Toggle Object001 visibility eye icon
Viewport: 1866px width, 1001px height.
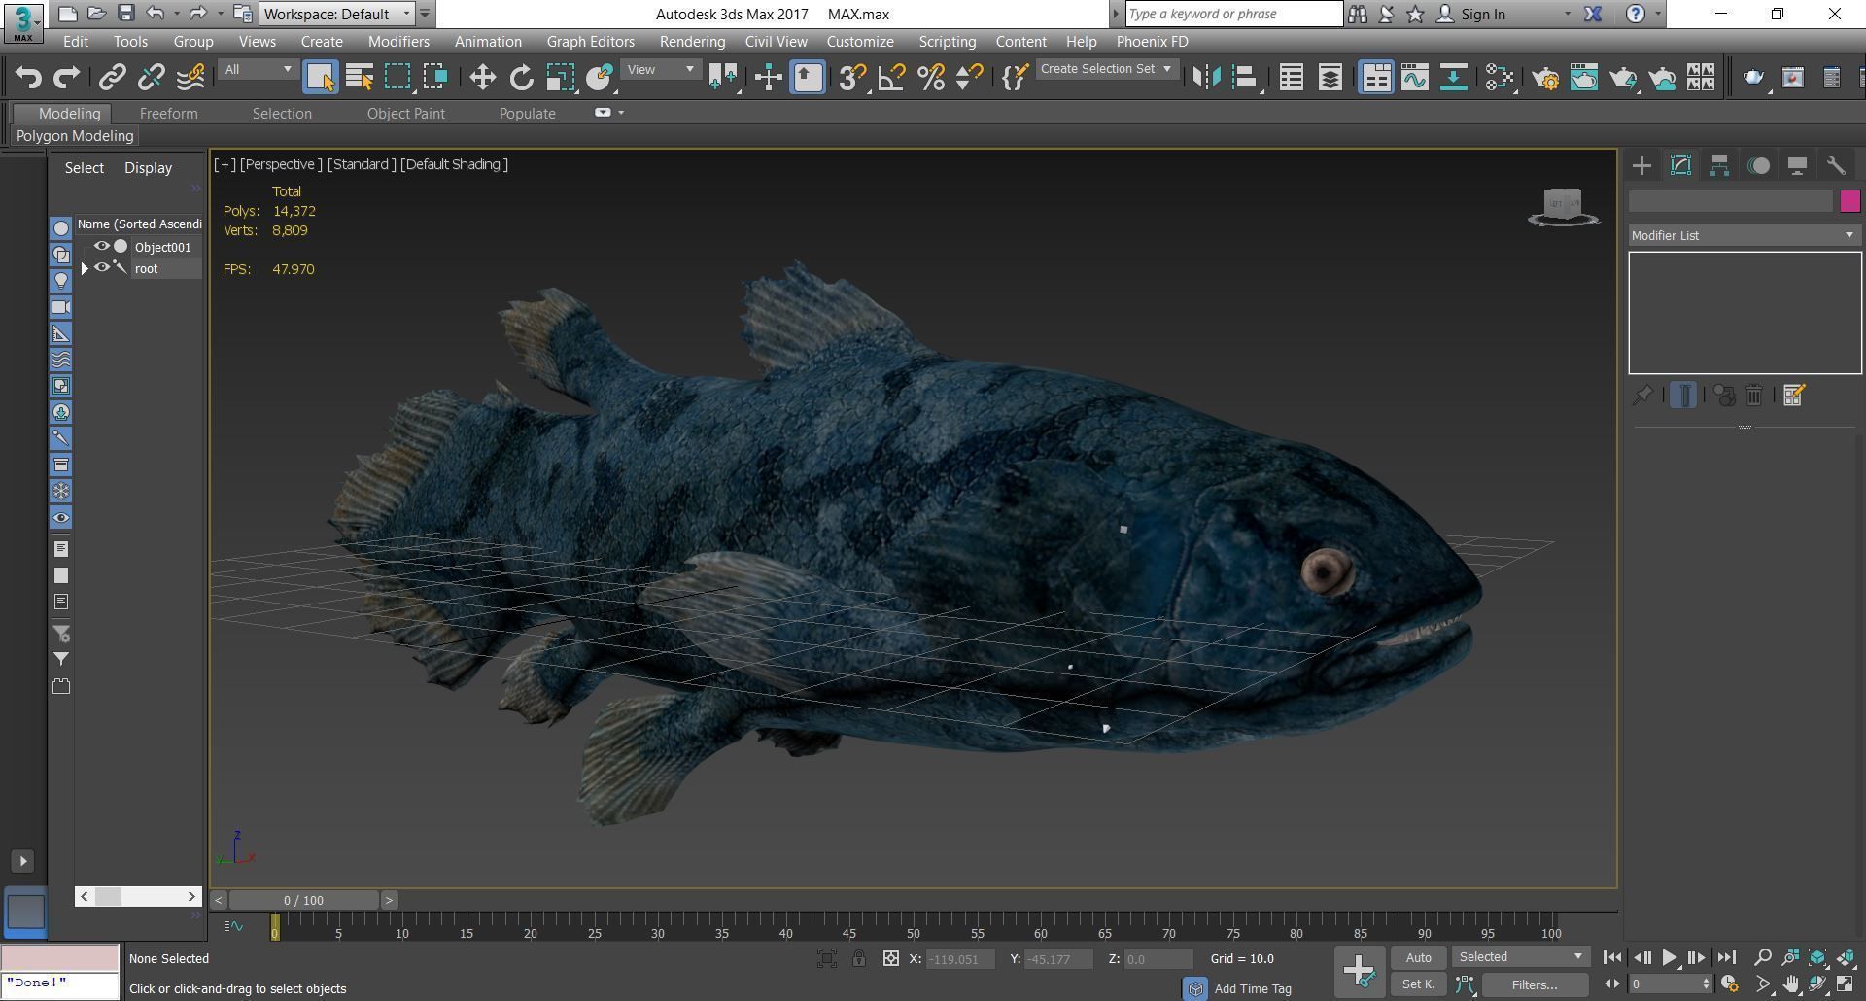(x=101, y=247)
